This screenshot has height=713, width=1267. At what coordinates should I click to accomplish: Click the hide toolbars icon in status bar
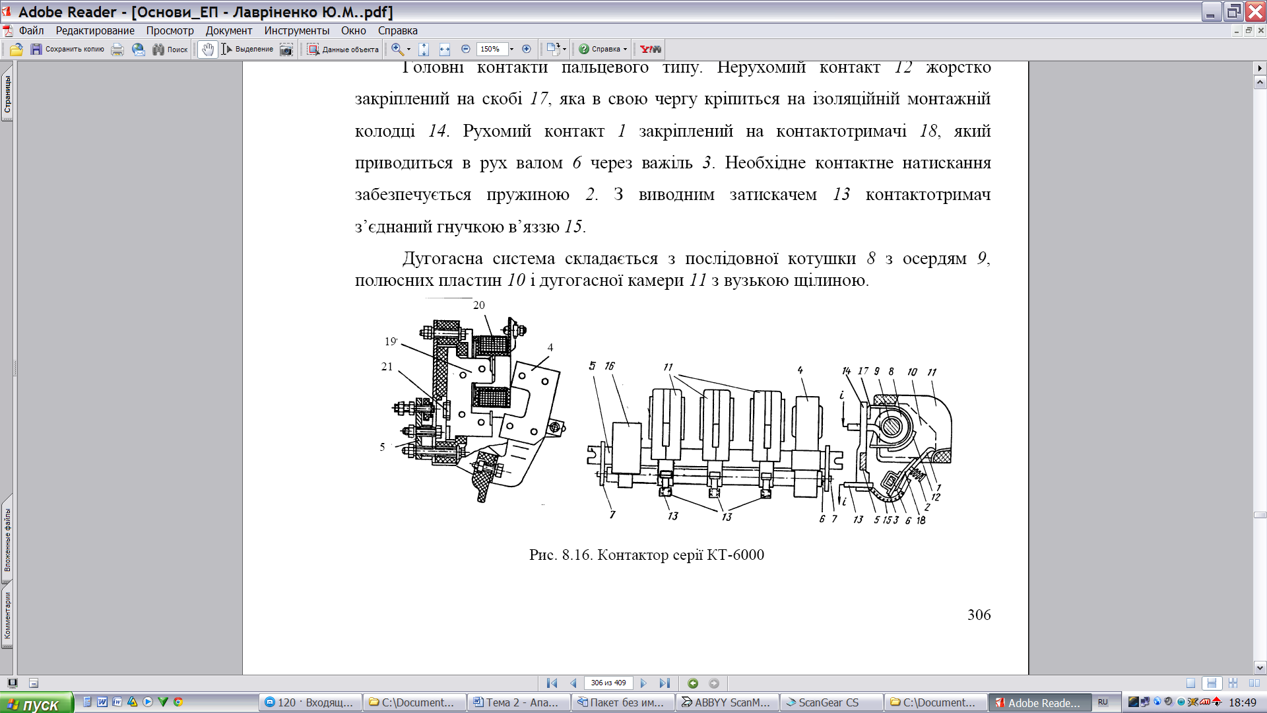pyautogui.click(x=34, y=683)
